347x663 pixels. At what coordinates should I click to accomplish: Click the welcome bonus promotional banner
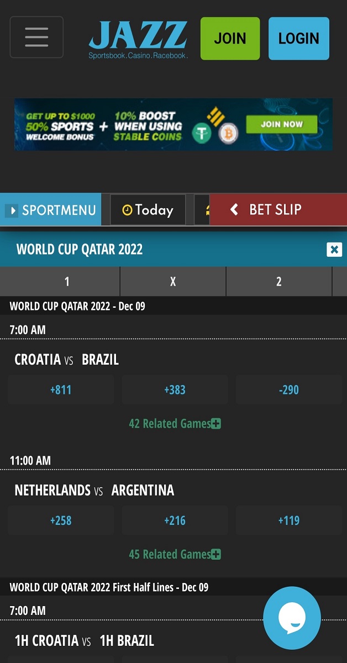(x=173, y=124)
